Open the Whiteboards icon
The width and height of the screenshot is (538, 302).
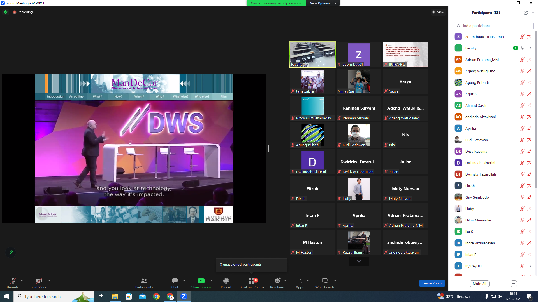(325, 280)
